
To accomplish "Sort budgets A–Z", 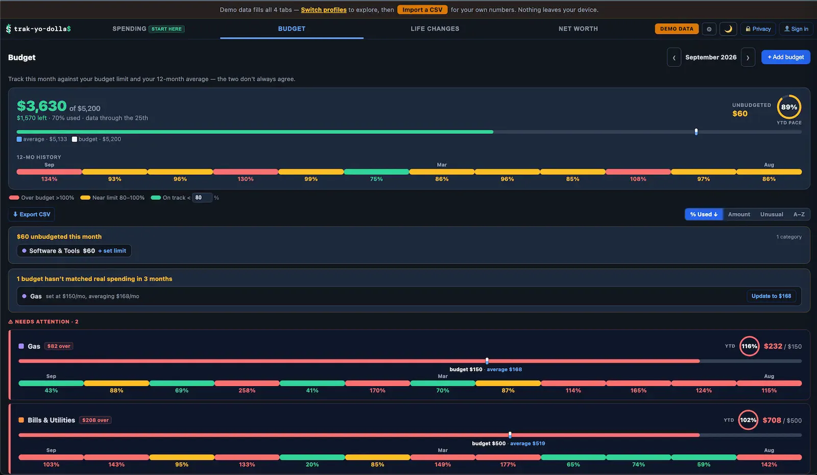I will pos(799,215).
